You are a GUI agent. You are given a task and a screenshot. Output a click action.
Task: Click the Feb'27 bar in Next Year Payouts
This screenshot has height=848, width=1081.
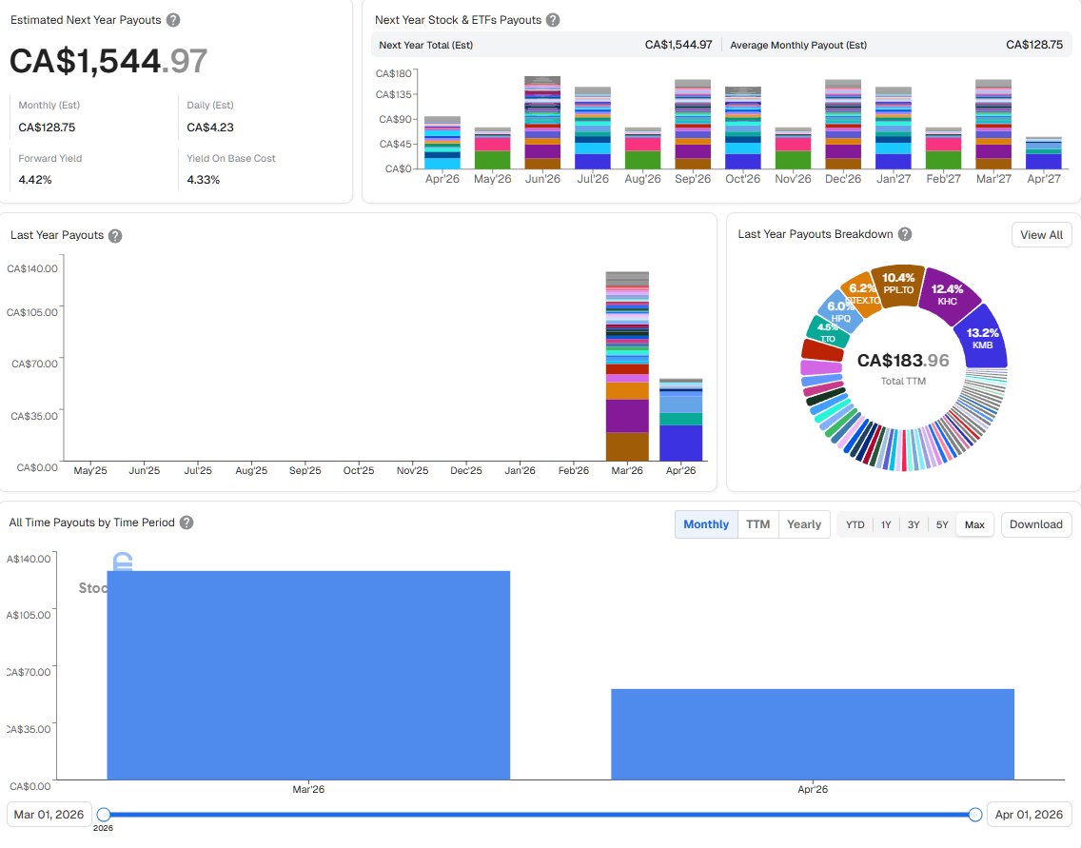(x=943, y=148)
